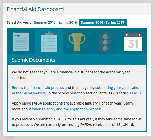Screen dimensions: 154x139
Task: Switch to Summer 2015 - Spring 2016 aid year
Action: pyautogui.click(x=55, y=23)
